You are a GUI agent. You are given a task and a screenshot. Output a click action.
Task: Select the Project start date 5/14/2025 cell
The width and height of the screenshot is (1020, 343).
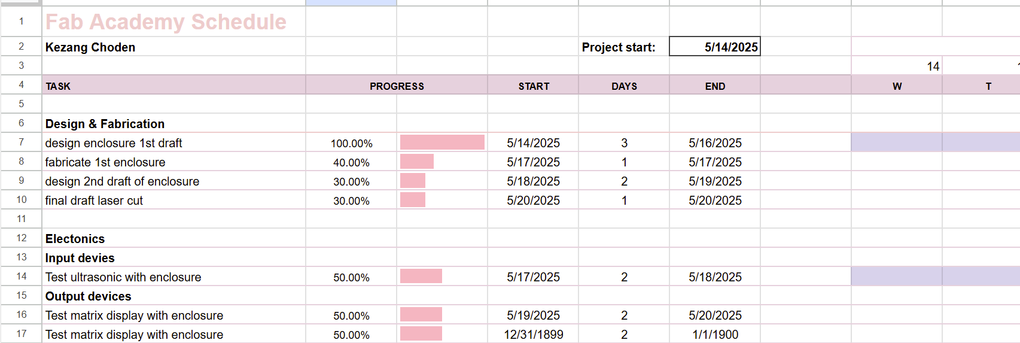tap(714, 47)
